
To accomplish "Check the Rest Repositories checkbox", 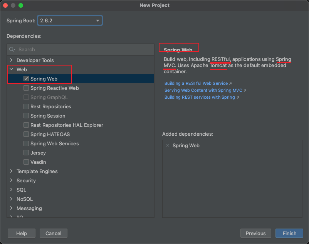I will coord(26,106).
